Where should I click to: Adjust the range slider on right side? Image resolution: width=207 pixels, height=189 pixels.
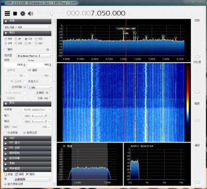click(x=197, y=120)
